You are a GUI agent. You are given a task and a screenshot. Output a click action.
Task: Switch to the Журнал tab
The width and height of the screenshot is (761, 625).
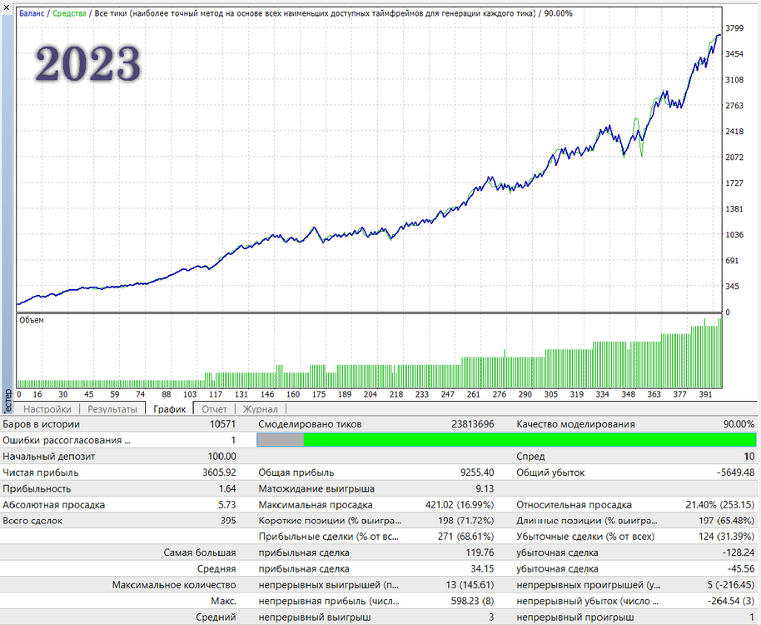260,409
